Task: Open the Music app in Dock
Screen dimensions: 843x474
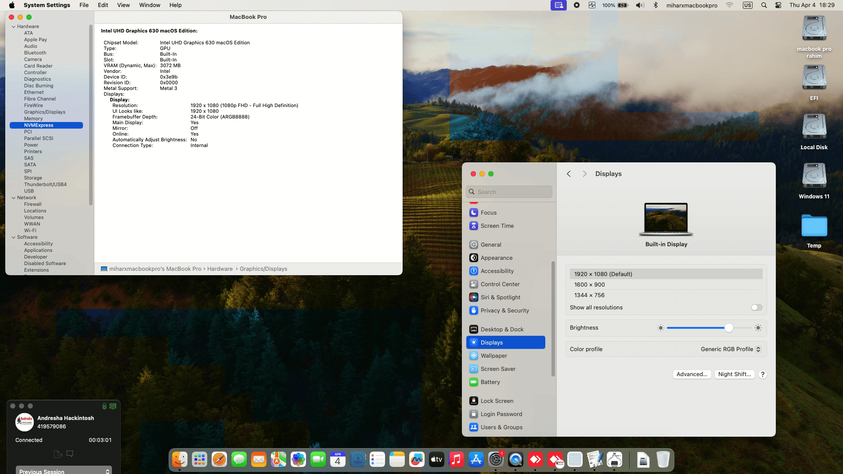Action: [x=456, y=460]
